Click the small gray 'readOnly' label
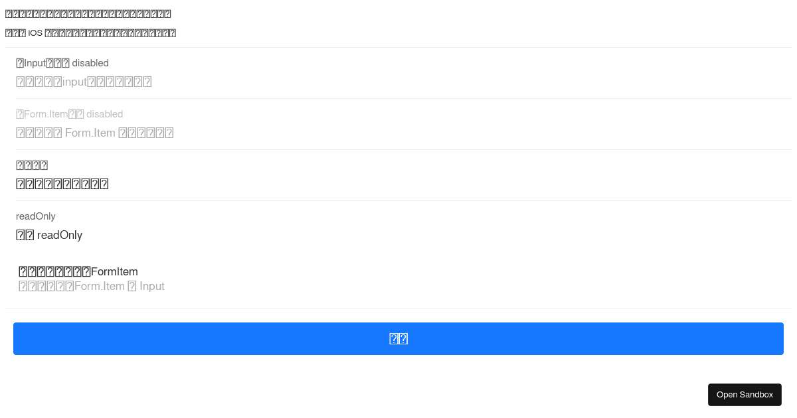Screen dimensions: 797x418 (36, 216)
